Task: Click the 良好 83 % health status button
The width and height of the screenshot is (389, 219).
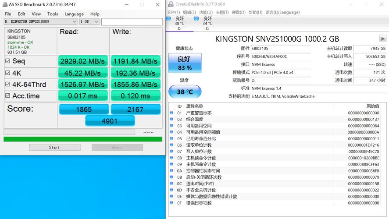Action: [185, 63]
